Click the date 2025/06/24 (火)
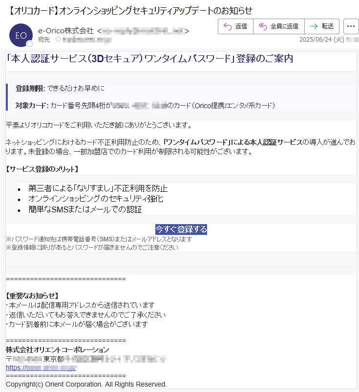359x392 pixels. point(322,40)
